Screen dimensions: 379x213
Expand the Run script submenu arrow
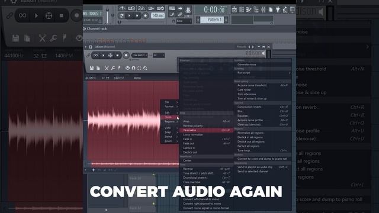coord(290,73)
